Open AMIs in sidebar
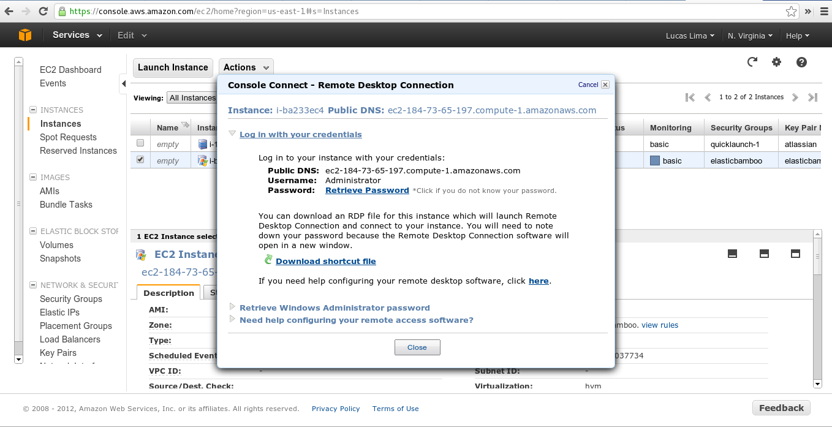The image size is (832, 427). pos(50,191)
